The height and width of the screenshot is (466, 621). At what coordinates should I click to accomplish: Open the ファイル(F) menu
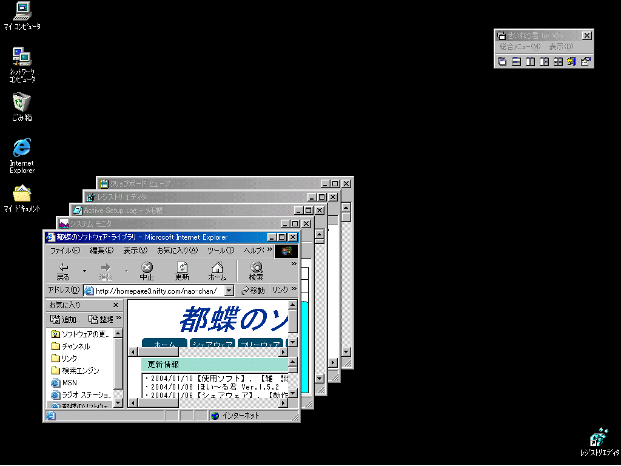click(65, 251)
